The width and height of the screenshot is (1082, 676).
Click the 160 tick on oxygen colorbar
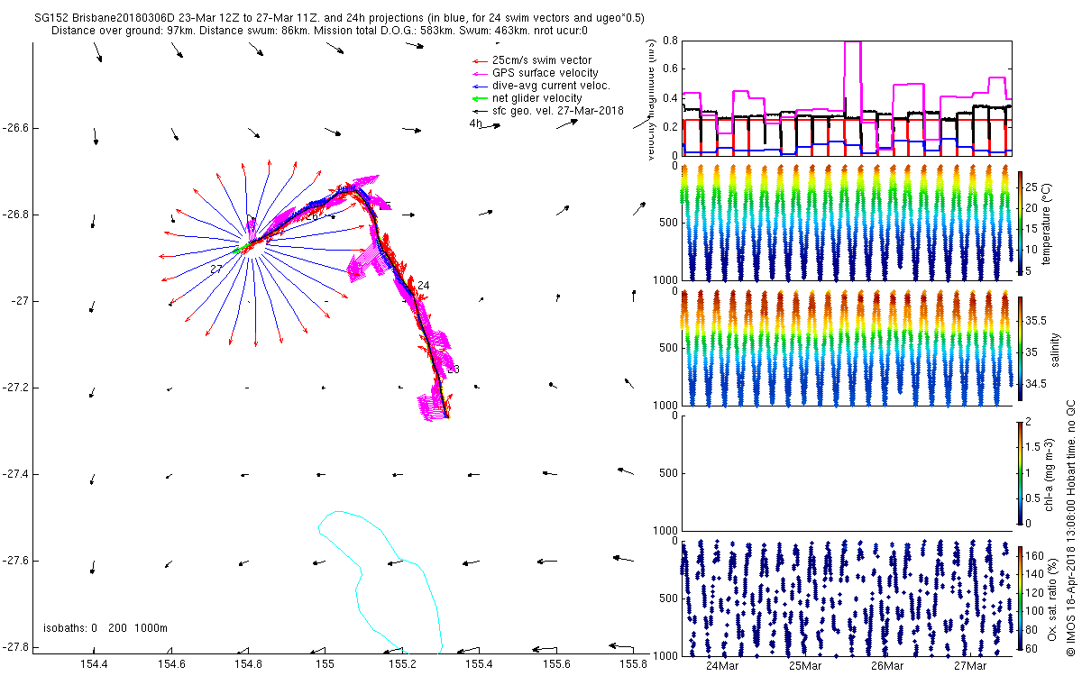pyautogui.click(x=1035, y=554)
